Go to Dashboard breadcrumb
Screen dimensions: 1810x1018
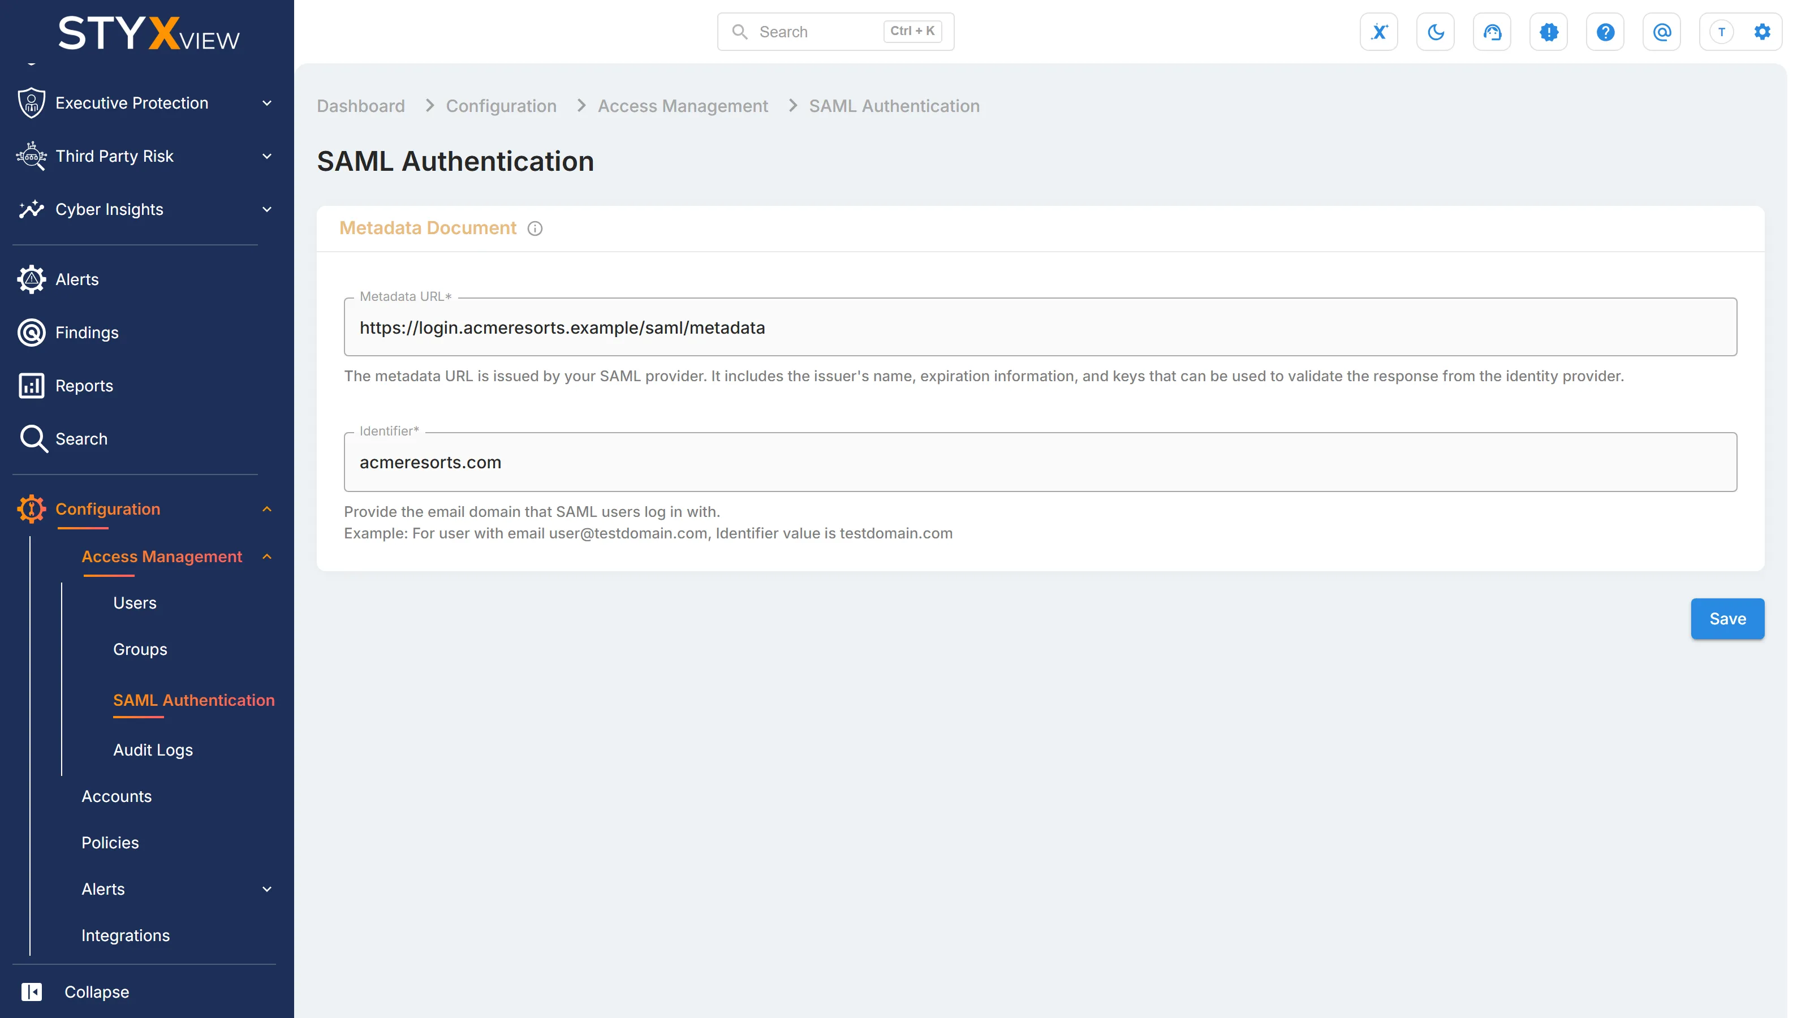[361, 106]
